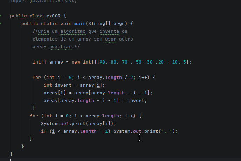The width and height of the screenshot is (241, 161).
Task: Click the value 50 in array initializer
Action: pyautogui.click(x=139, y=62)
